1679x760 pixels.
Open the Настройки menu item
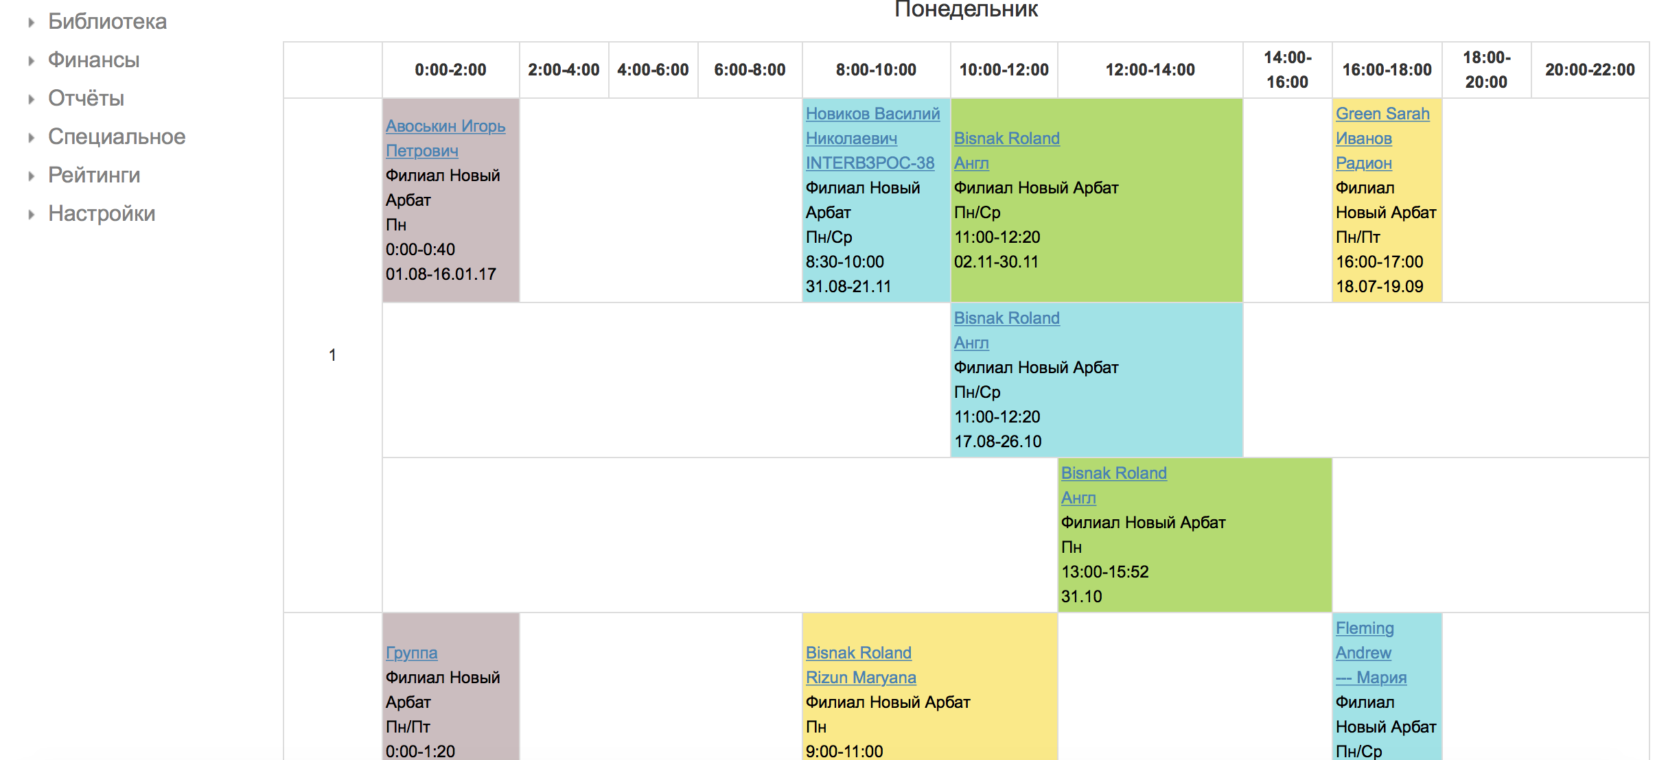[102, 213]
